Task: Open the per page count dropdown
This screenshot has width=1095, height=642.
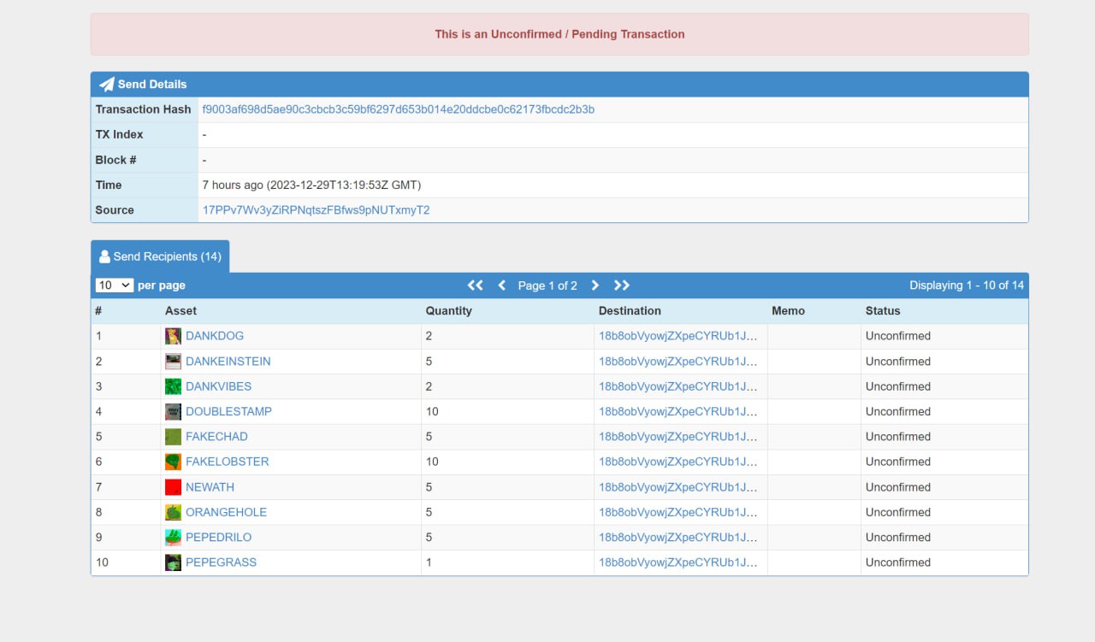Action: pos(115,286)
